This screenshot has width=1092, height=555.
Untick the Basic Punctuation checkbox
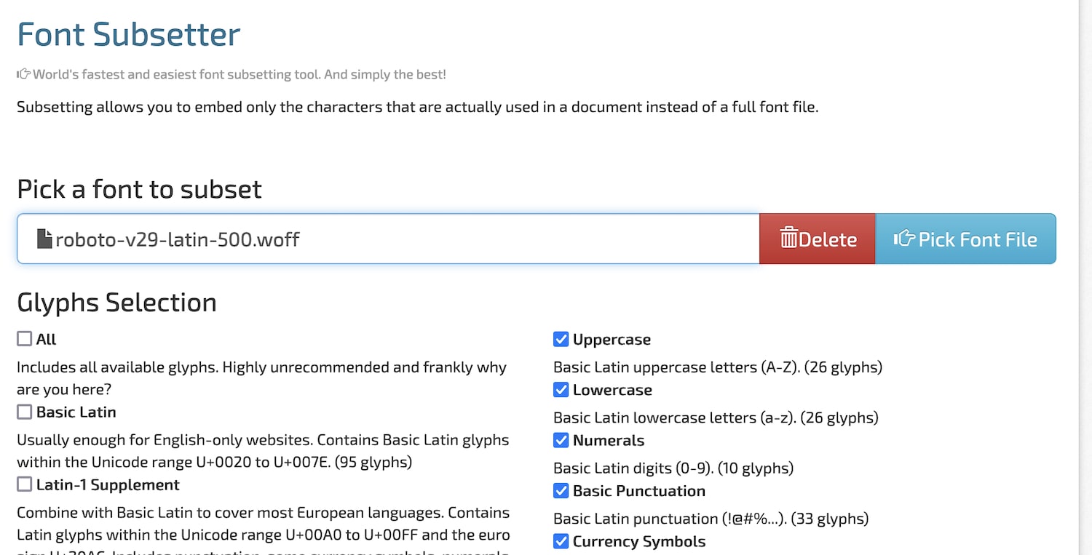561,491
